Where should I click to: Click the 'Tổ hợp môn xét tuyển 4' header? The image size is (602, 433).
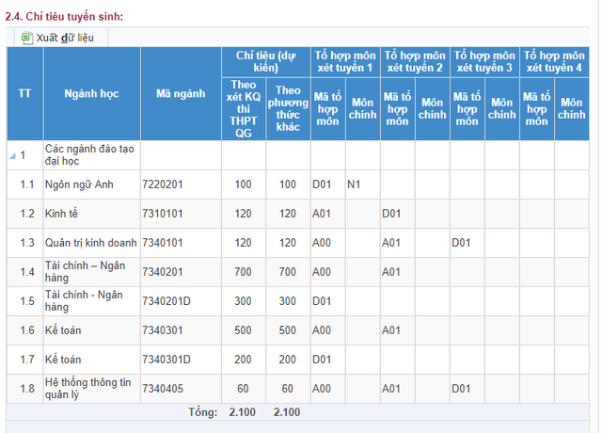[554, 61]
